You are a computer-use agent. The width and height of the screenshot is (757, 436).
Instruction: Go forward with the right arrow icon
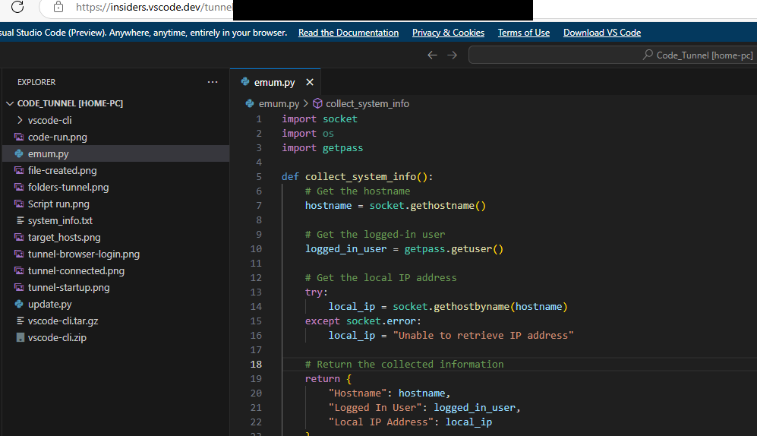point(452,55)
